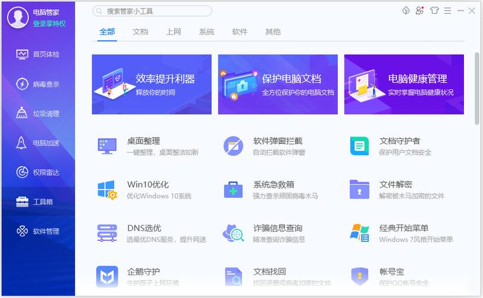Click the vertical scrollbar thumb
The image size is (483, 298).
point(477,89)
